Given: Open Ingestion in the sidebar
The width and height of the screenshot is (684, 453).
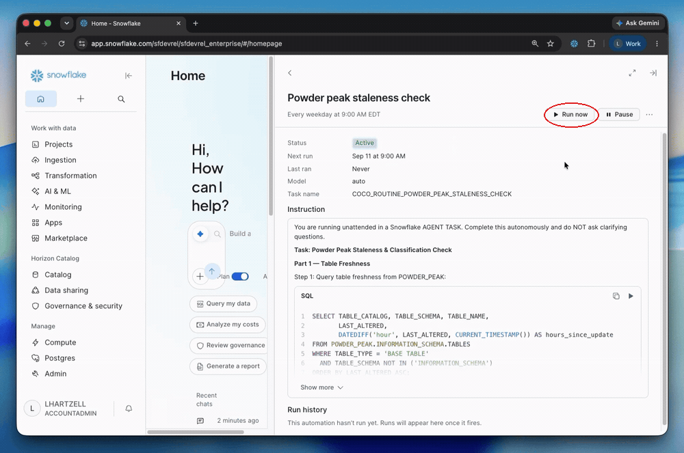Looking at the screenshot, I should (x=60, y=160).
